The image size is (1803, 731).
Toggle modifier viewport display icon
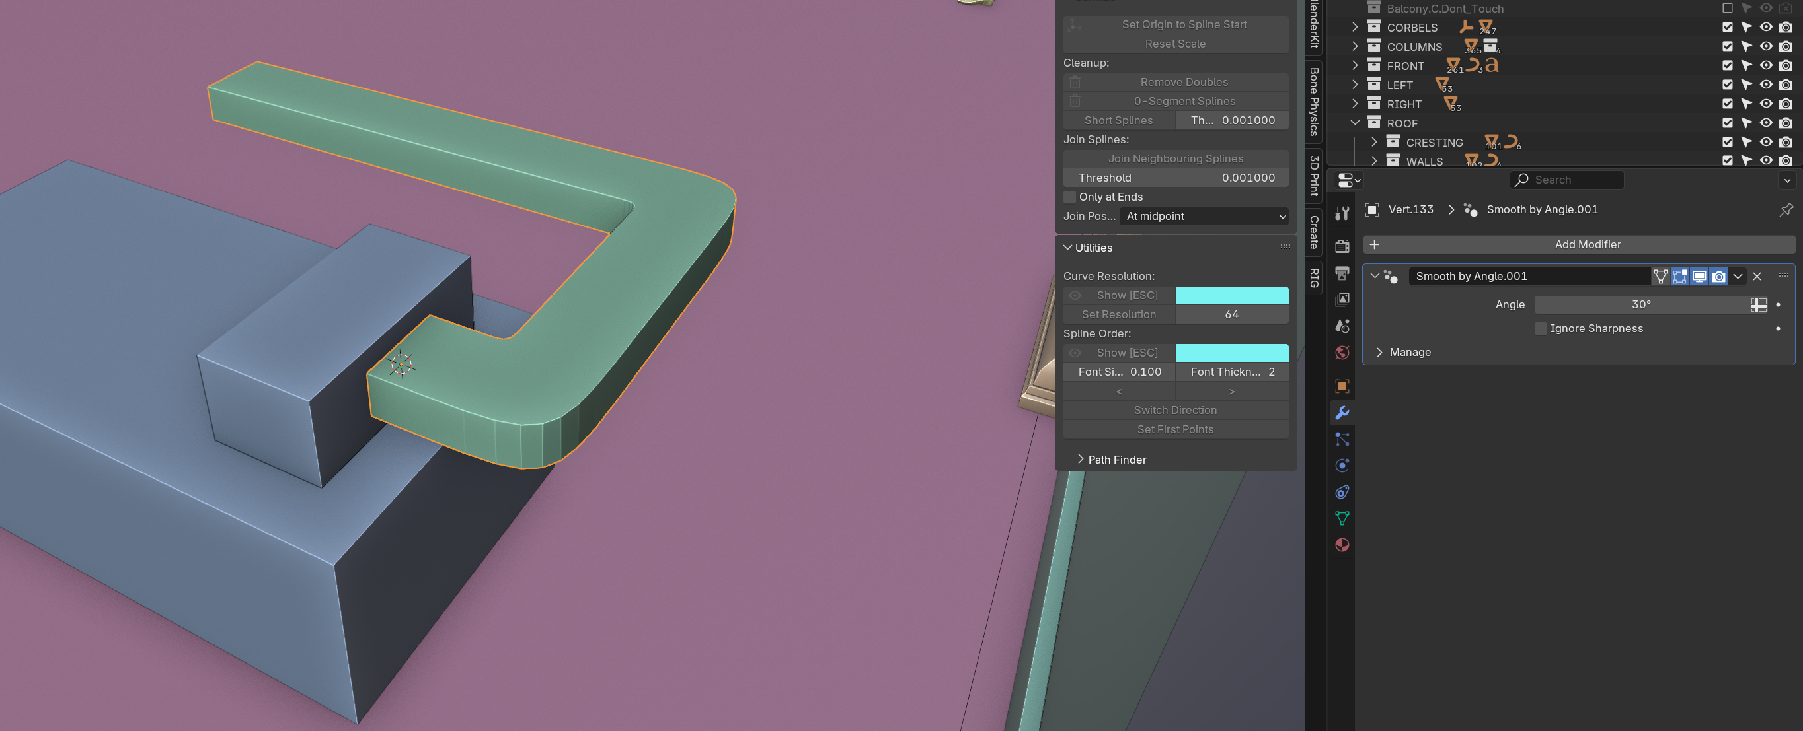coord(1699,276)
